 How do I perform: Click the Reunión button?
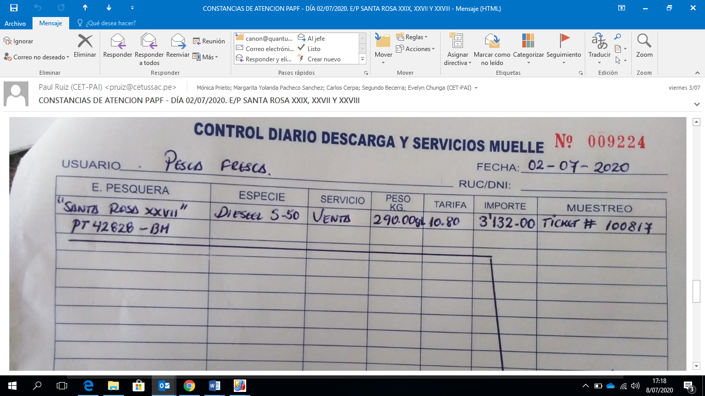click(209, 41)
